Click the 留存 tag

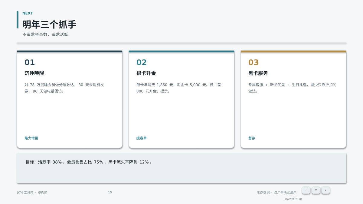point(252,138)
